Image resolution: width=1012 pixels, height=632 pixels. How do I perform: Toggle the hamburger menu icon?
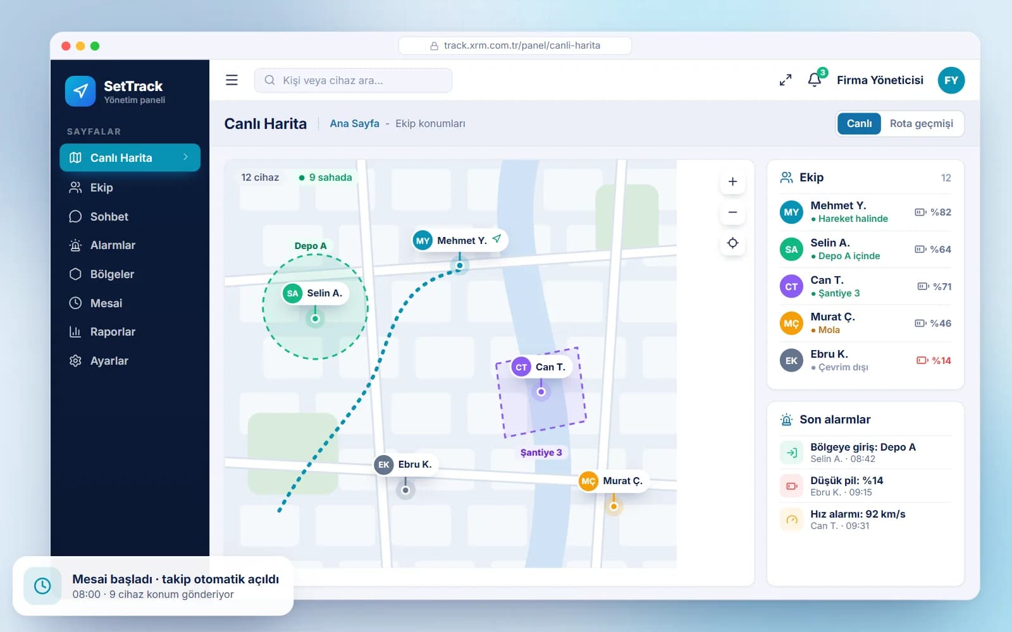coord(231,80)
